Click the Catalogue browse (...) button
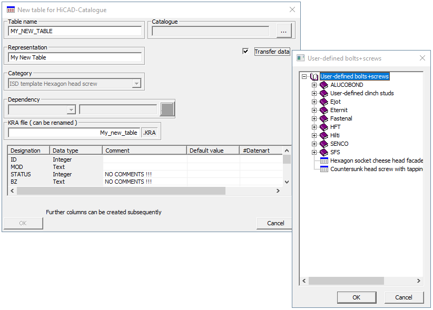 pos(283,31)
